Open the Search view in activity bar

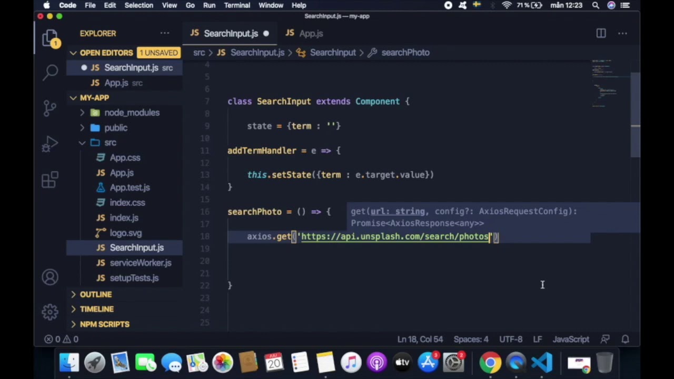50,72
